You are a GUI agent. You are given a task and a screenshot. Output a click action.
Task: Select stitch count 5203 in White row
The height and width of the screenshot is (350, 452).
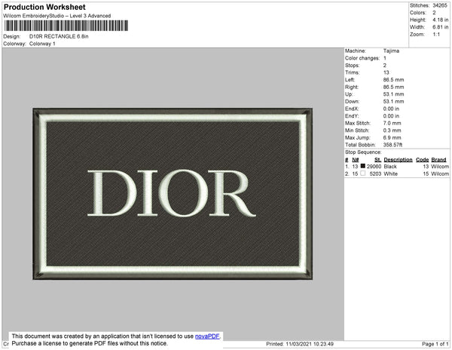pos(375,173)
